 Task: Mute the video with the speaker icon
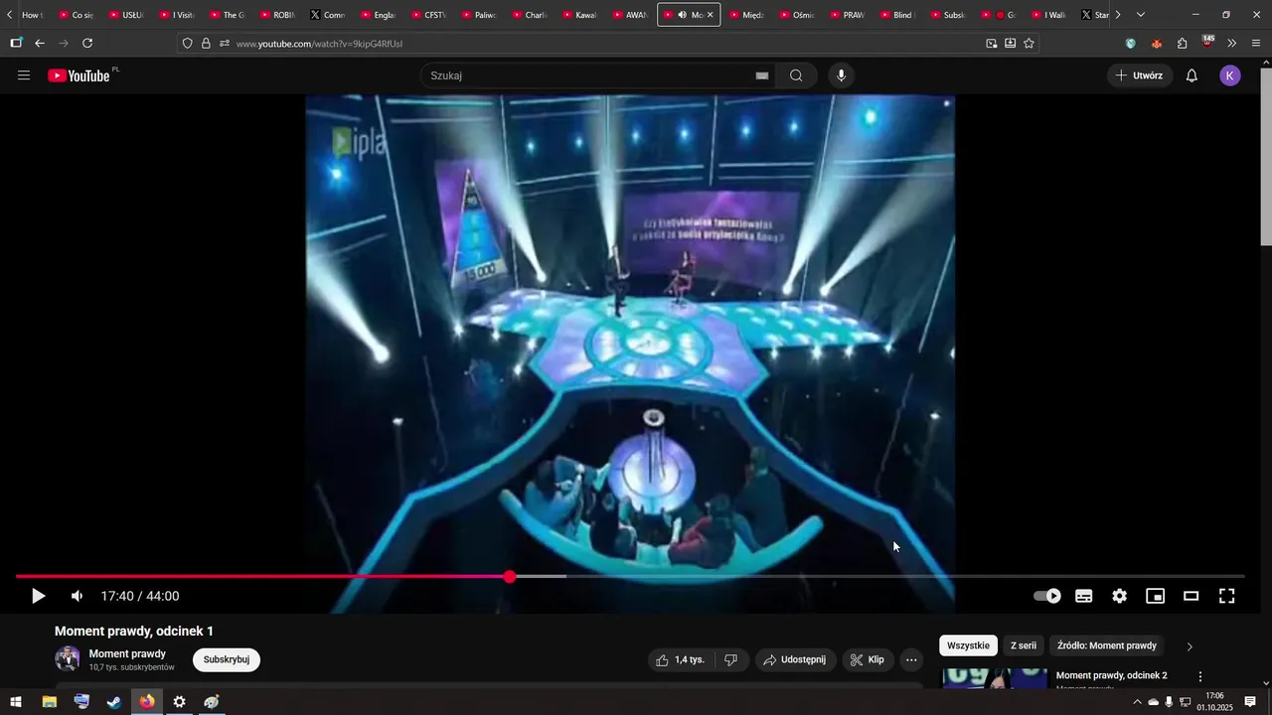77,596
